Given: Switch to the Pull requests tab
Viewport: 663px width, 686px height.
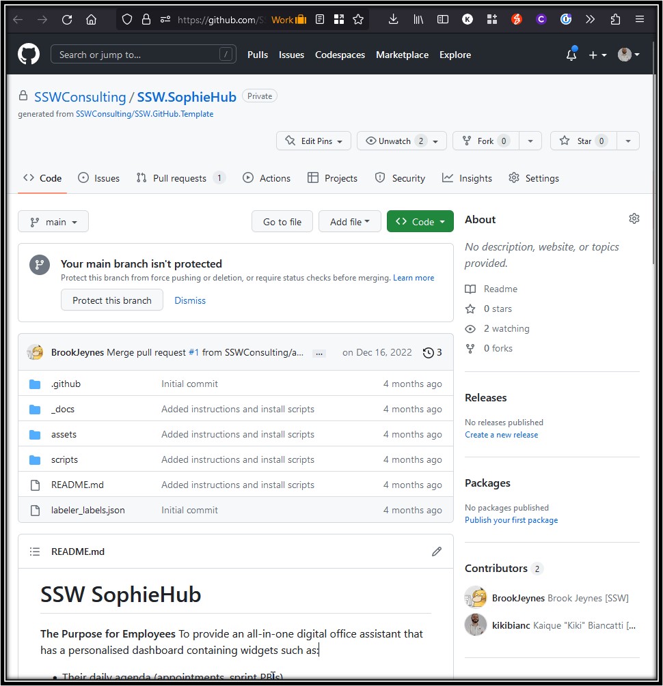Looking at the screenshot, I should click(x=179, y=178).
